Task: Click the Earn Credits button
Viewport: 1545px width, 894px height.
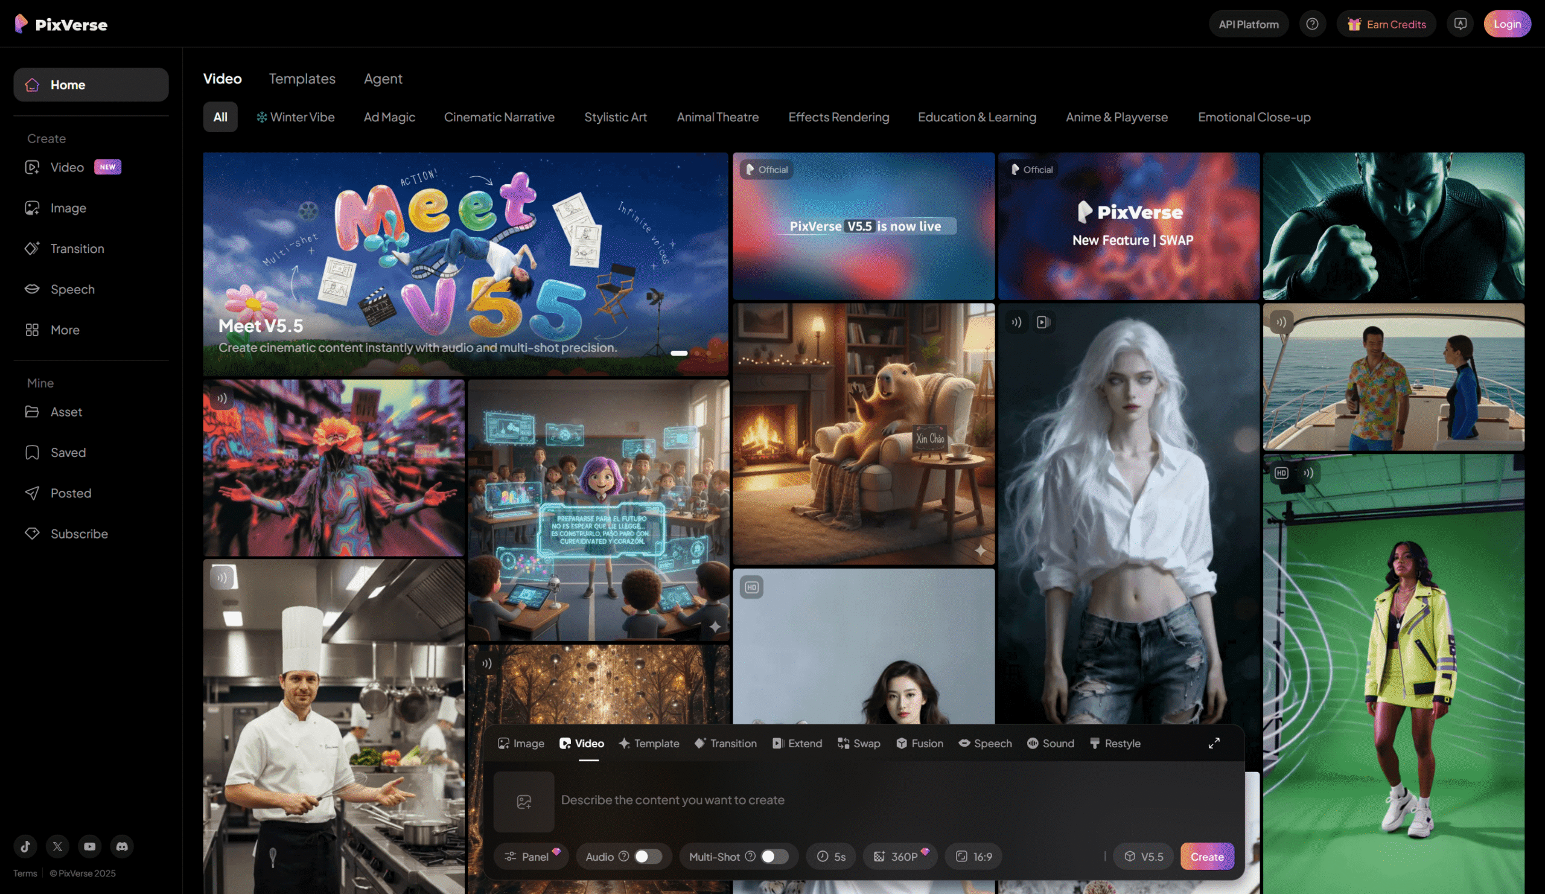Action: coord(1386,24)
